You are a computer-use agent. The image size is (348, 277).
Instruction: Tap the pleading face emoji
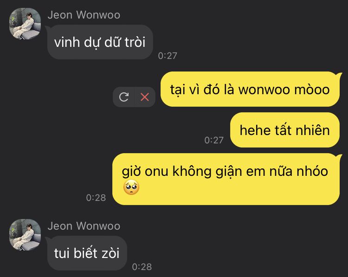[131, 187]
